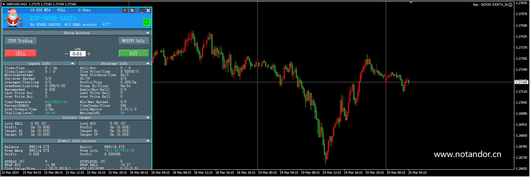Click the Lots input field showing 0.01

(x=77, y=54)
